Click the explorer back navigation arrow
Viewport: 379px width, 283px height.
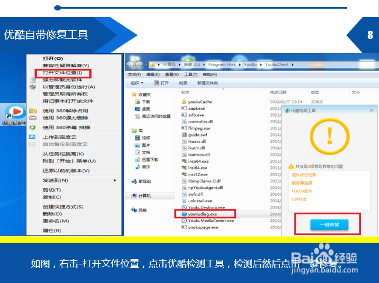click(130, 65)
